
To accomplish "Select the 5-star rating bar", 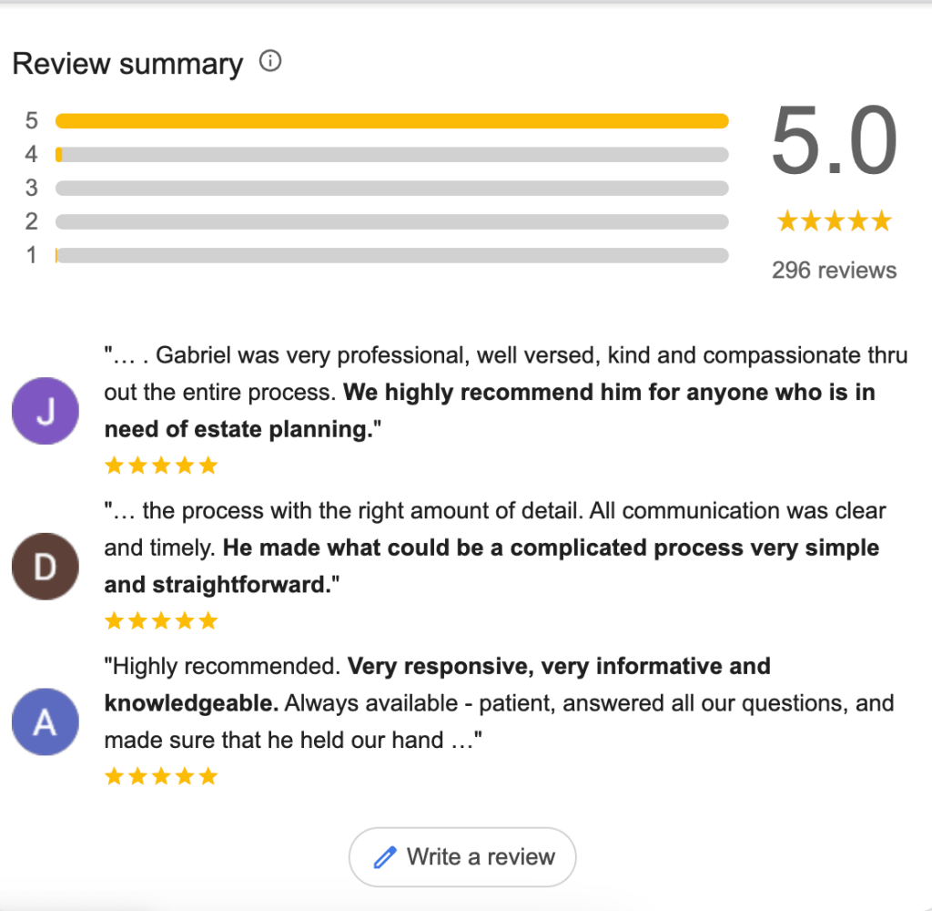I will coord(391,119).
